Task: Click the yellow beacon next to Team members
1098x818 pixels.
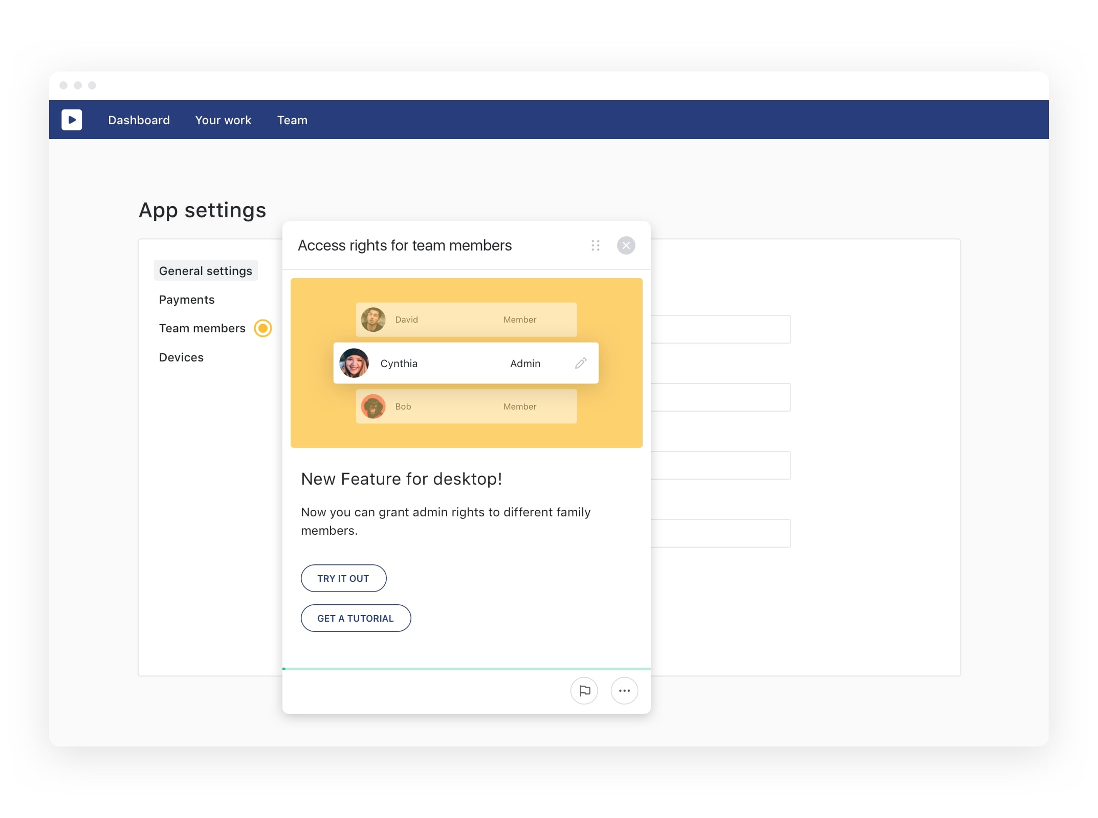Action: pyautogui.click(x=263, y=328)
